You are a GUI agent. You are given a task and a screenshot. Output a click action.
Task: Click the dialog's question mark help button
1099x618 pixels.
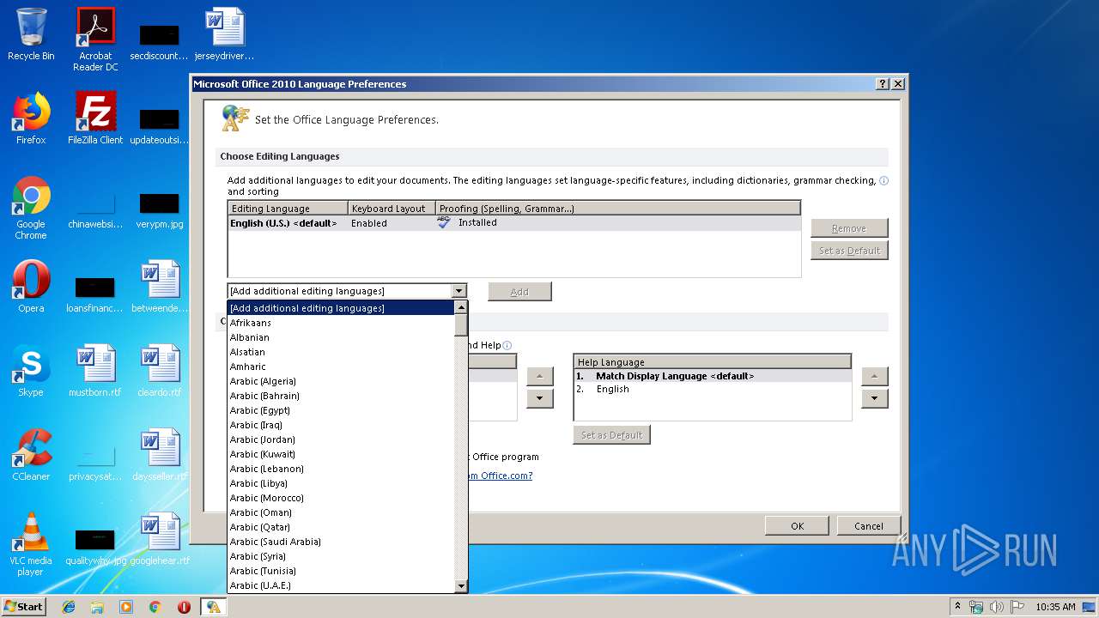tap(883, 84)
